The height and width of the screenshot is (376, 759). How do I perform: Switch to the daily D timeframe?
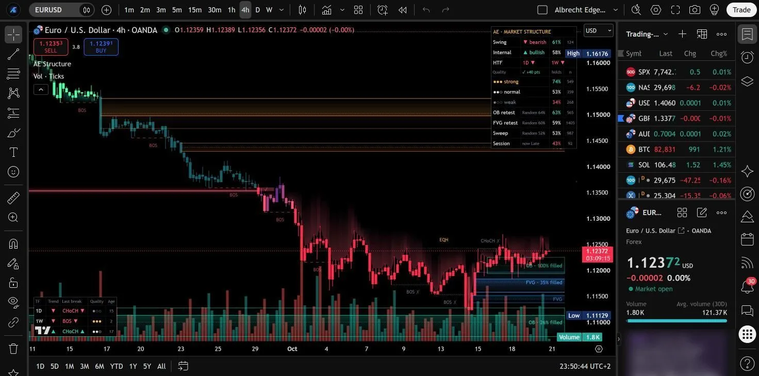(257, 10)
